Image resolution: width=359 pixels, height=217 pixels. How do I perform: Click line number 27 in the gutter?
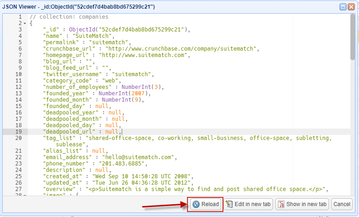pos(19,189)
